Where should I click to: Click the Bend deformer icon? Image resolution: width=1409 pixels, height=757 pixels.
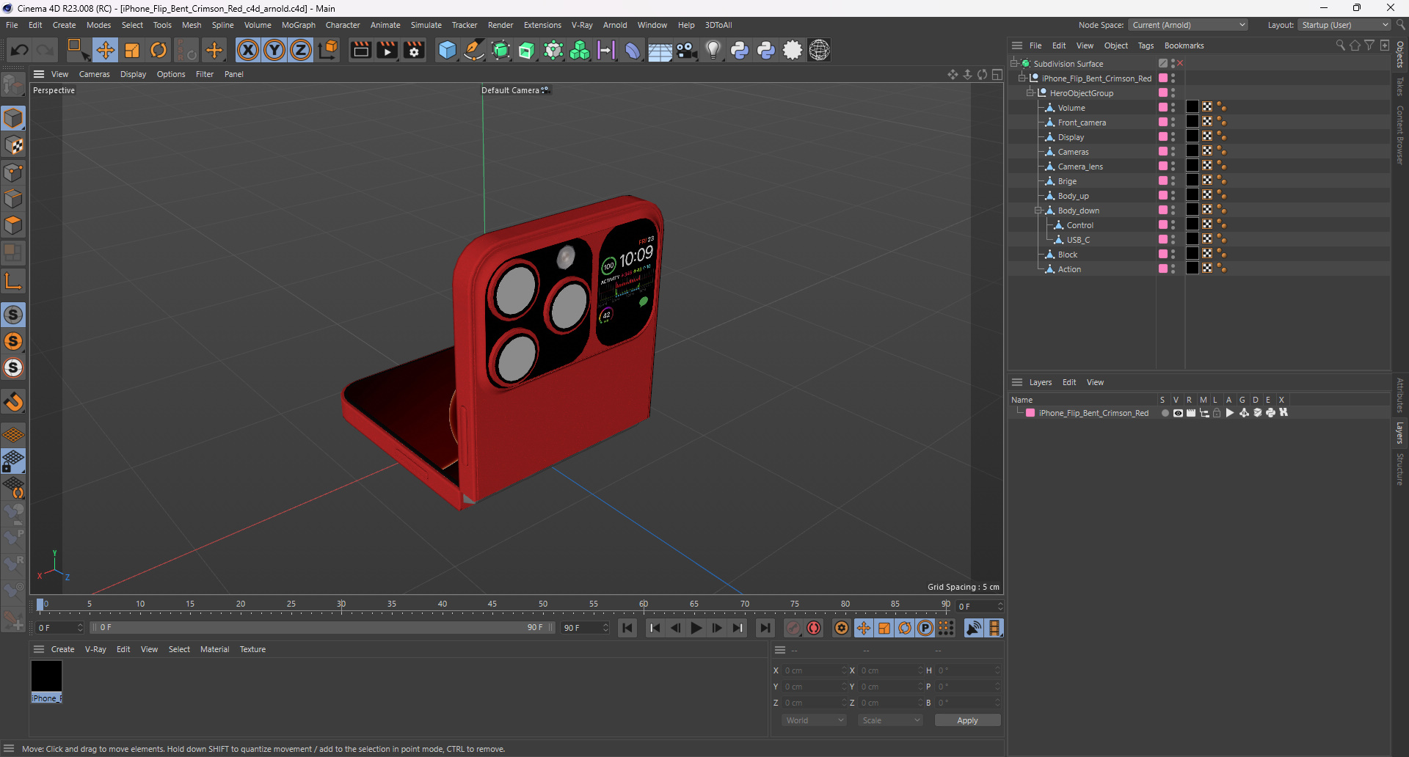pos(633,50)
